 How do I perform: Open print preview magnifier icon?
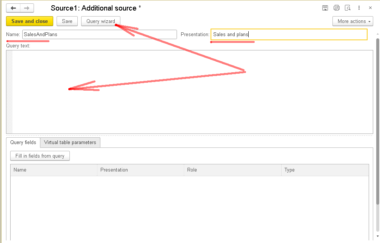348,8
